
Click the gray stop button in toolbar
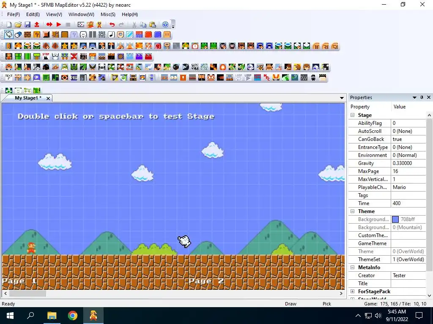pyautogui.click(x=68, y=24)
